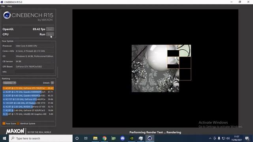Click the MAXON logo at bottom left
The width and height of the screenshot is (253, 142).
click(15, 131)
